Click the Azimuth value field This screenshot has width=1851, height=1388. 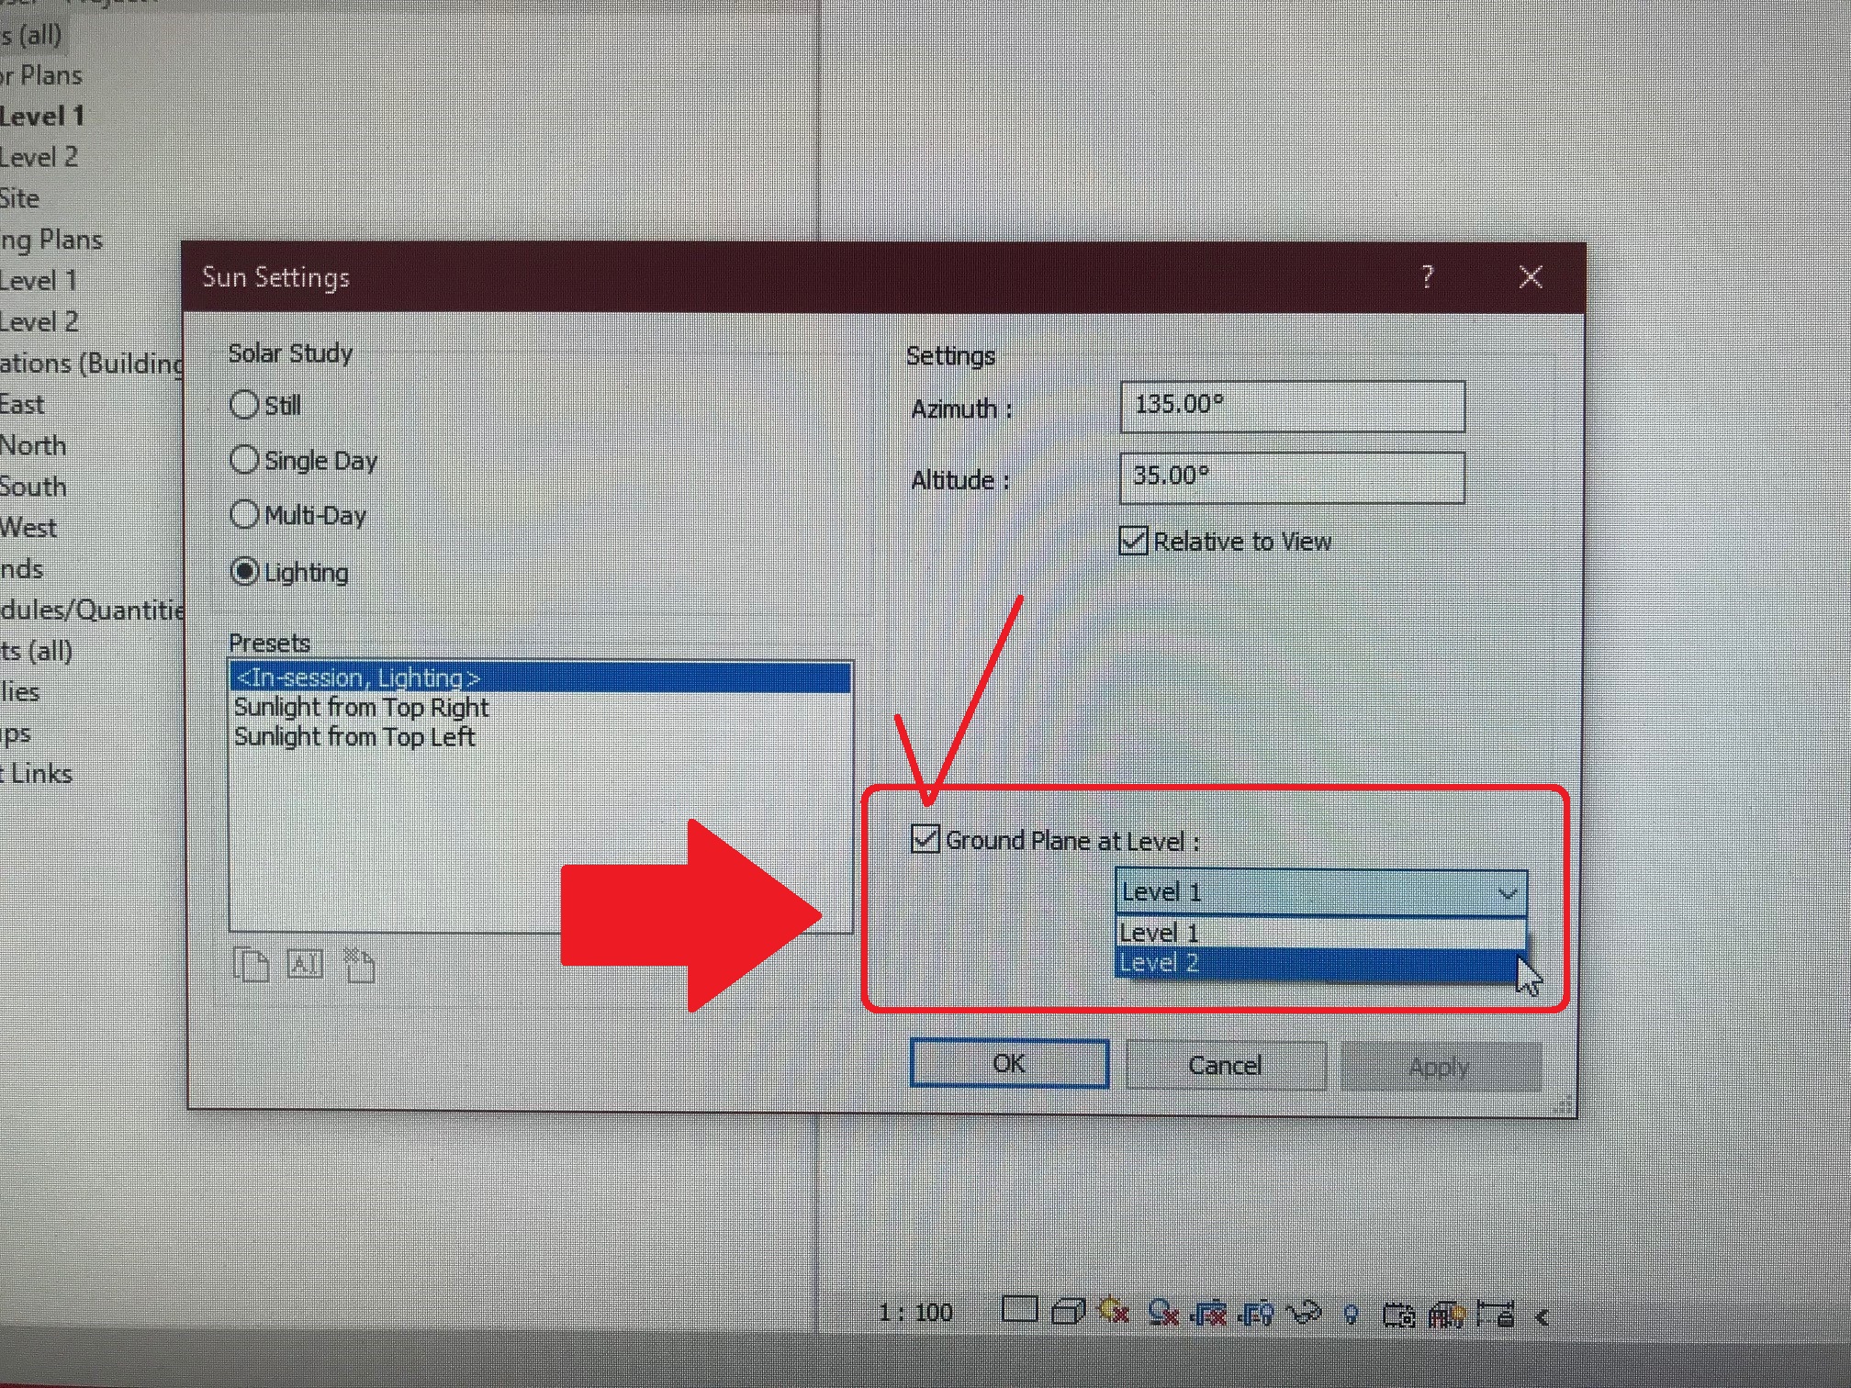[1290, 406]
